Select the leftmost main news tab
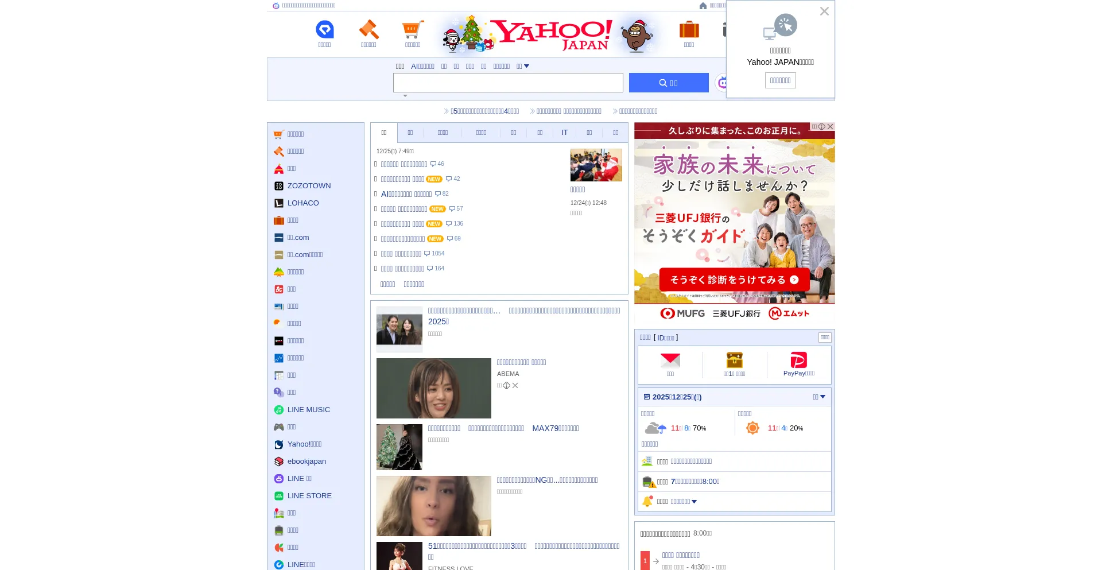Screen dimensions: 1102x570 pos(383,133)
